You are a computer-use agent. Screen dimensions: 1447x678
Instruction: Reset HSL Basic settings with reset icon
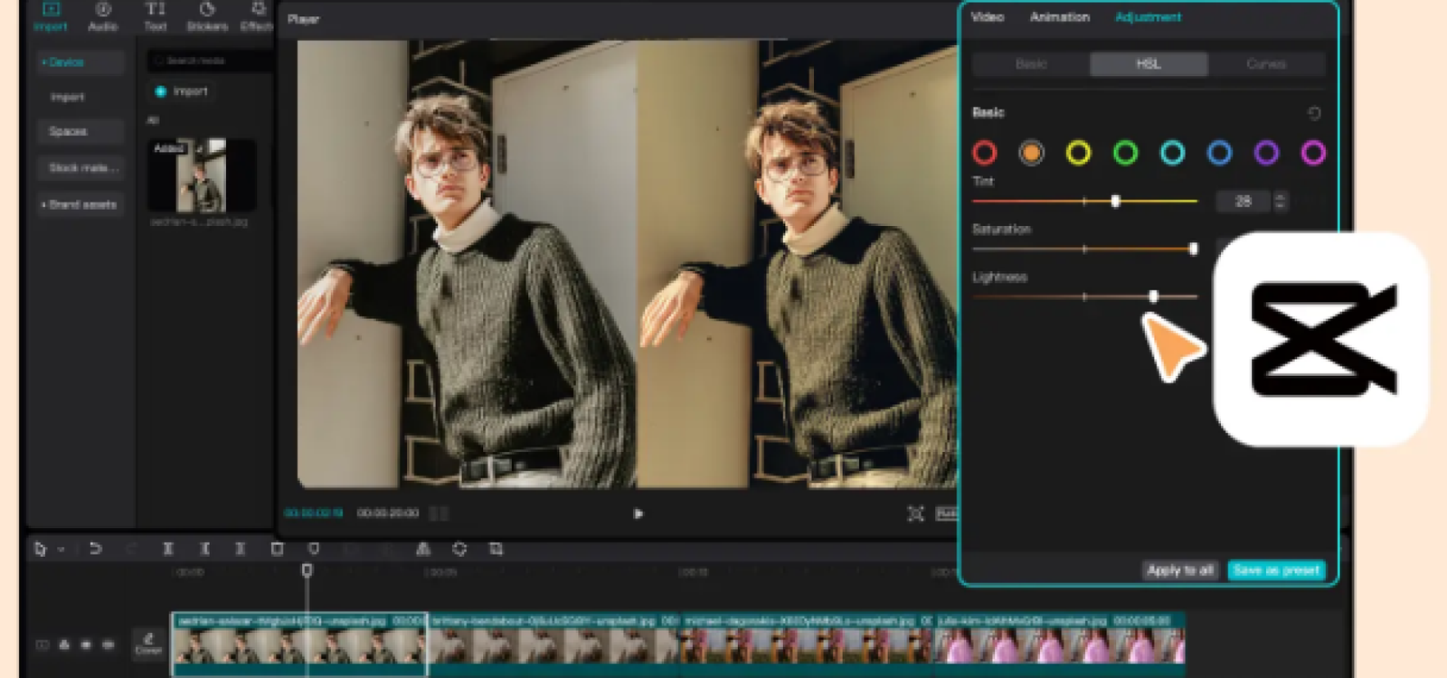pyautogui.click(x=1314, y=113)
